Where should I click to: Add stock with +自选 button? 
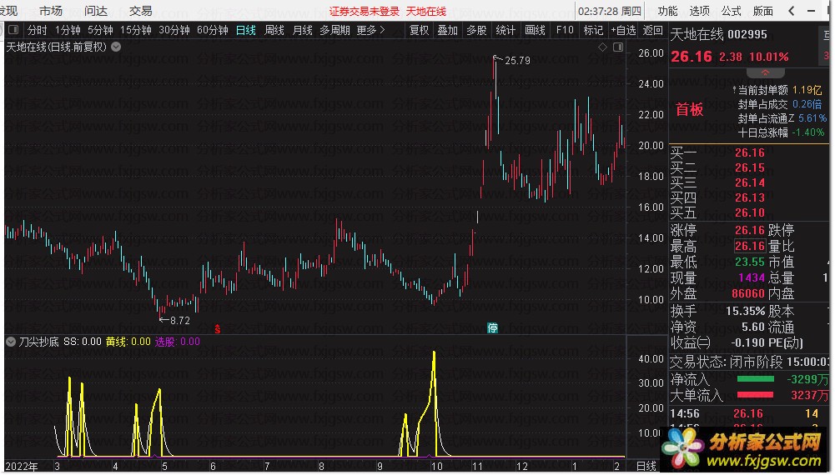pos(623,30)
